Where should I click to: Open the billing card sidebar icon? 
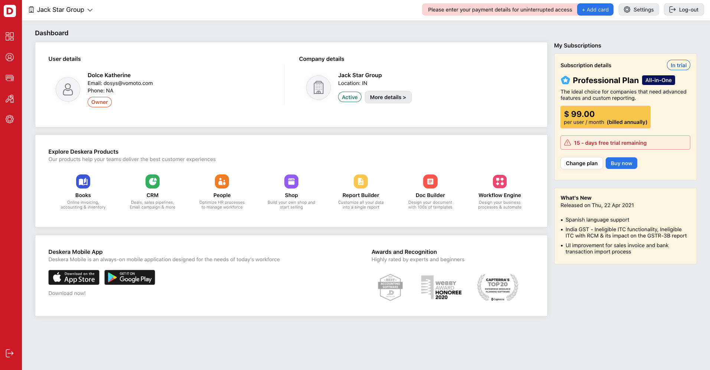[x=10, y=78]
